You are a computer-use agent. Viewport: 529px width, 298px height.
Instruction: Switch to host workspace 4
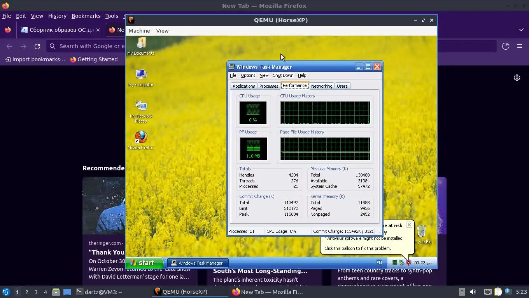pos(45,292)
